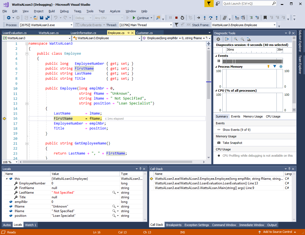Open the Continue button dropdown arrow
Screen dimensions: 305x235
click(x=151, y=18)
